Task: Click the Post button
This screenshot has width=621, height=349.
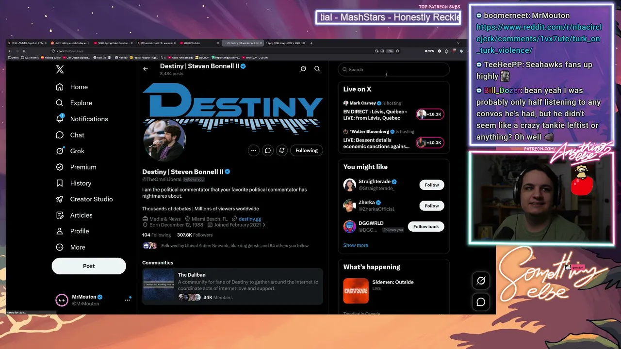Action: click(89, 266)
